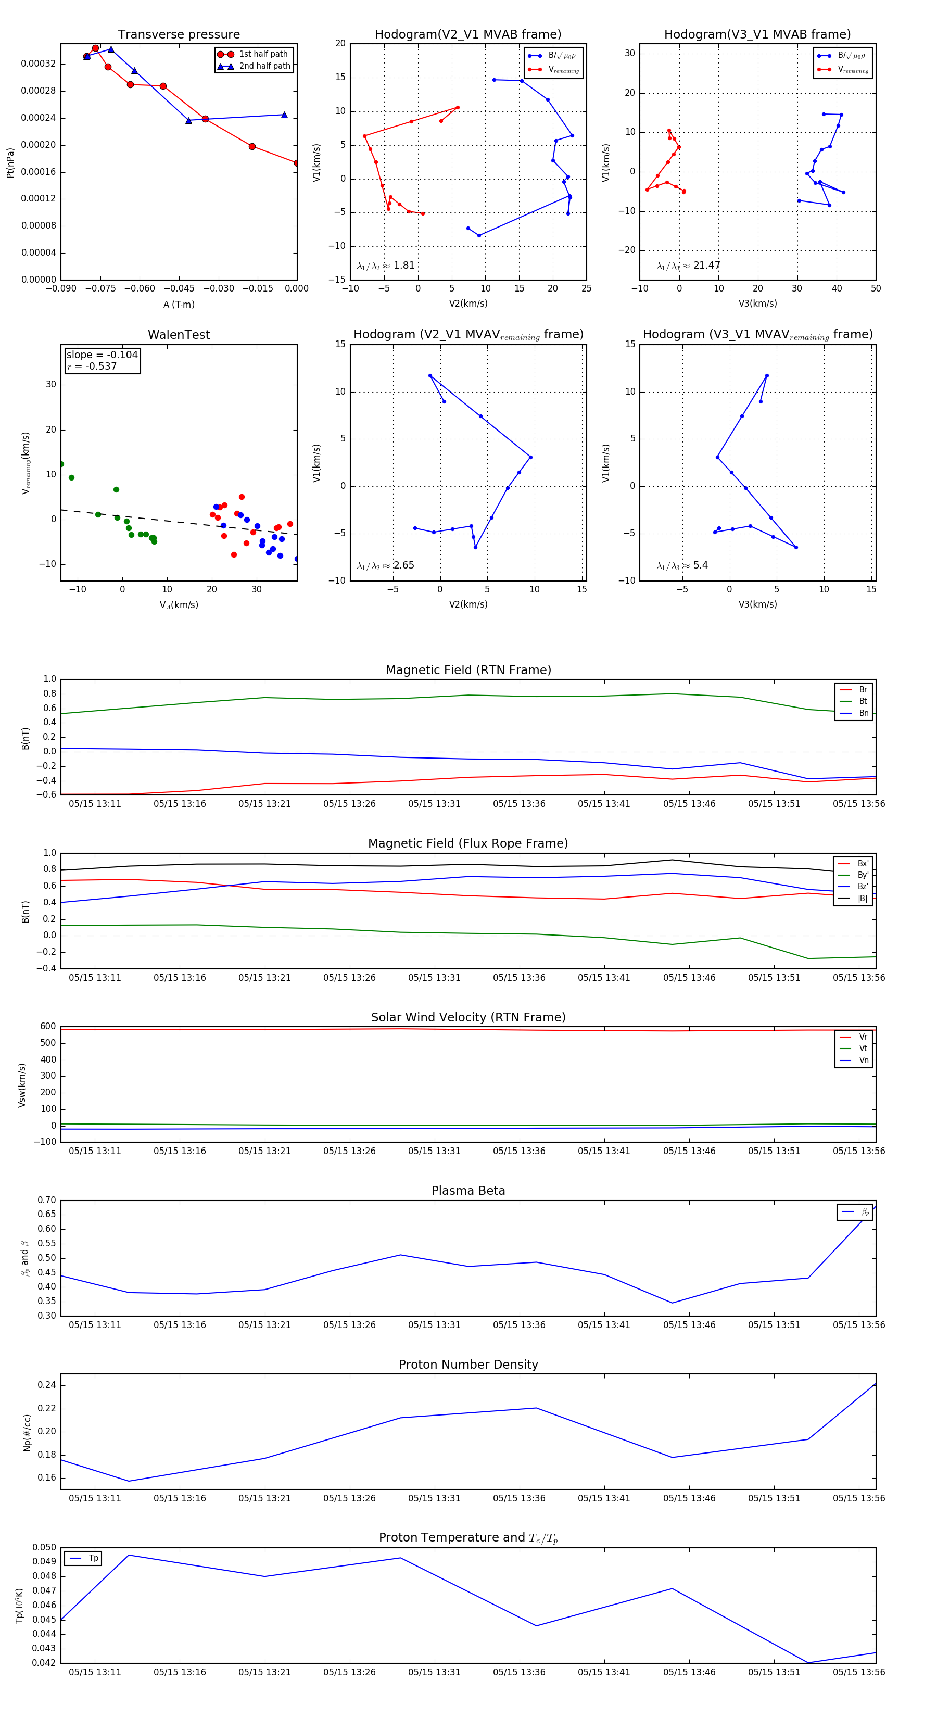Select the 'Tp' legend entry

83,1558
